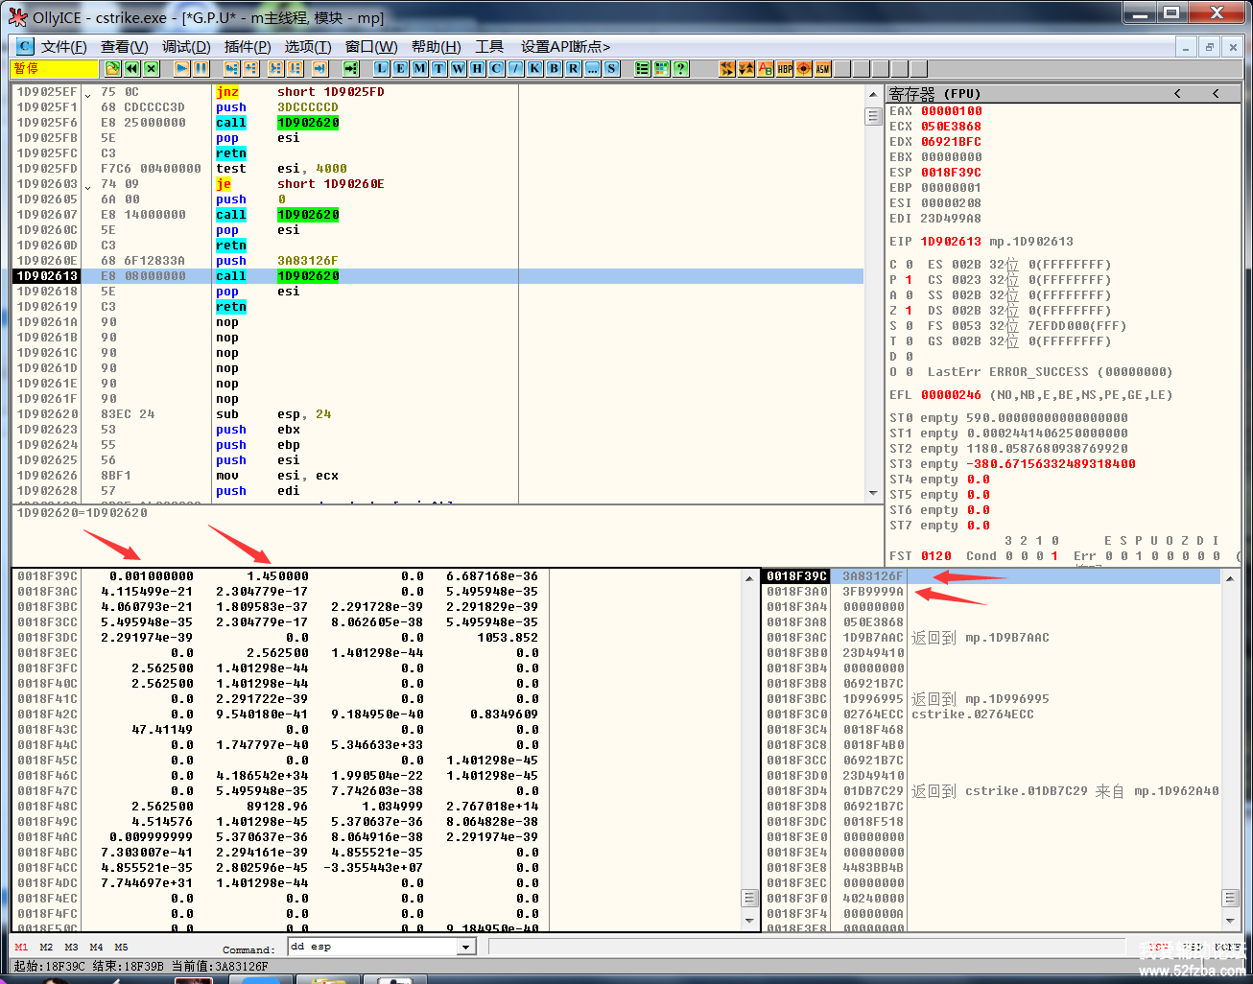The image size is (1253, 984).
Task: Click the ASM plugin toolbar icon
Action: (822, 68)
